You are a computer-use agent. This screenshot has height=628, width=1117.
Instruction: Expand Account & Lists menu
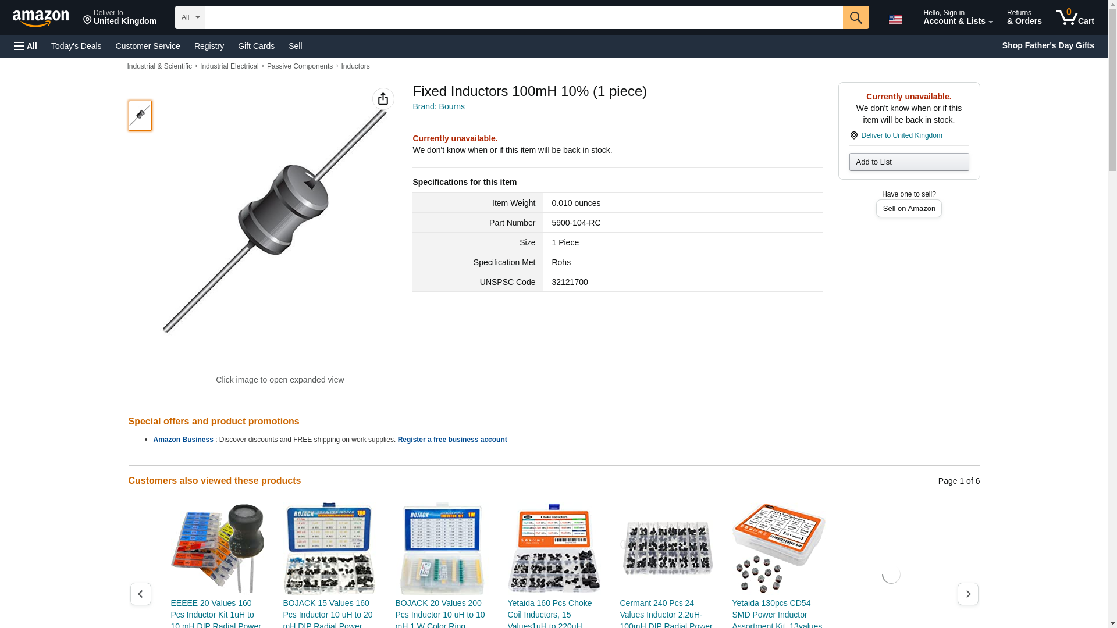[958, 17]
